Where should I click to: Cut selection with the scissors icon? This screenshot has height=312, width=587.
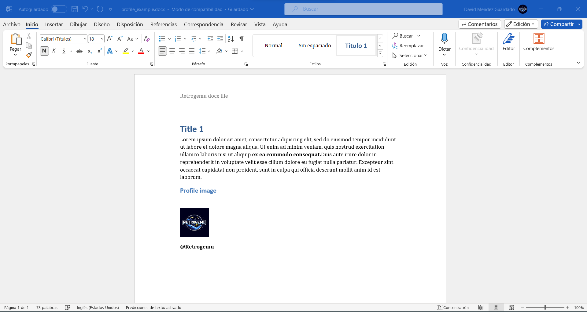(x=29, y=36)
